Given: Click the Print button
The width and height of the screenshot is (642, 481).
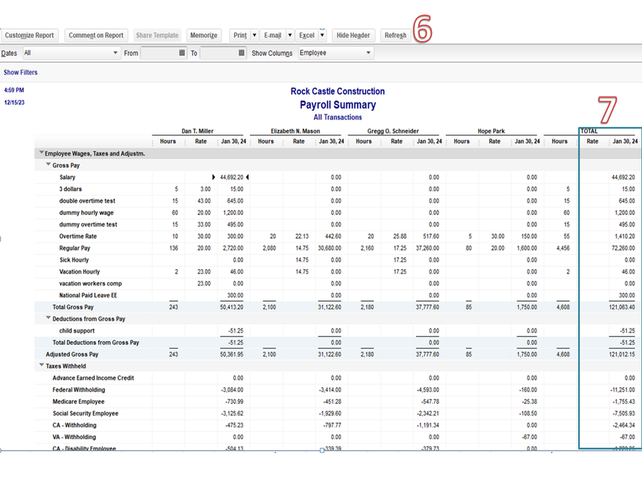Looking at the screenshot, I should 240,35.
